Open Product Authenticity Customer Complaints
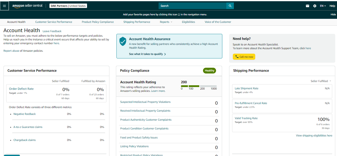 (x=146, y=120)
